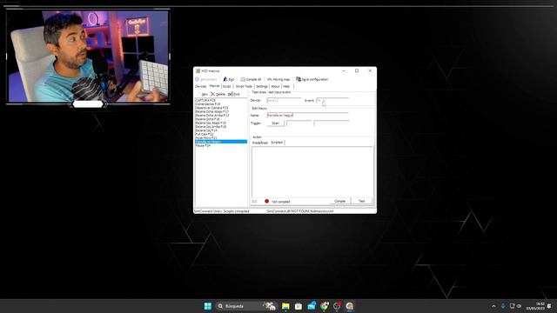Open the Windows Start menu
This screenshot has width=557, height=313.
pyautogui.click(x=208, y=306)
